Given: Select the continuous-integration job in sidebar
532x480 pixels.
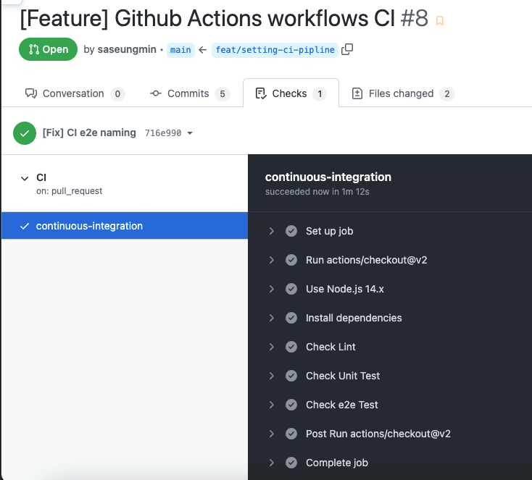Looking at the screenshot, I should (125, 226).
